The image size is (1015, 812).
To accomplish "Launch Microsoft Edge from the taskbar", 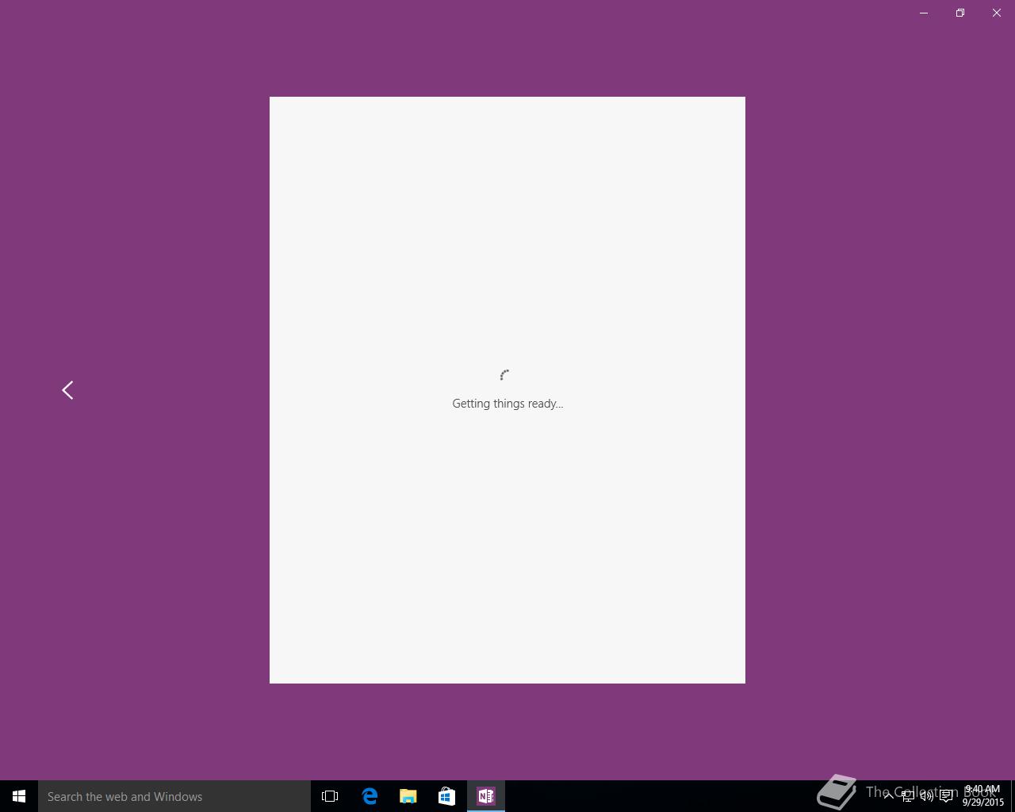I will point(370,796).
